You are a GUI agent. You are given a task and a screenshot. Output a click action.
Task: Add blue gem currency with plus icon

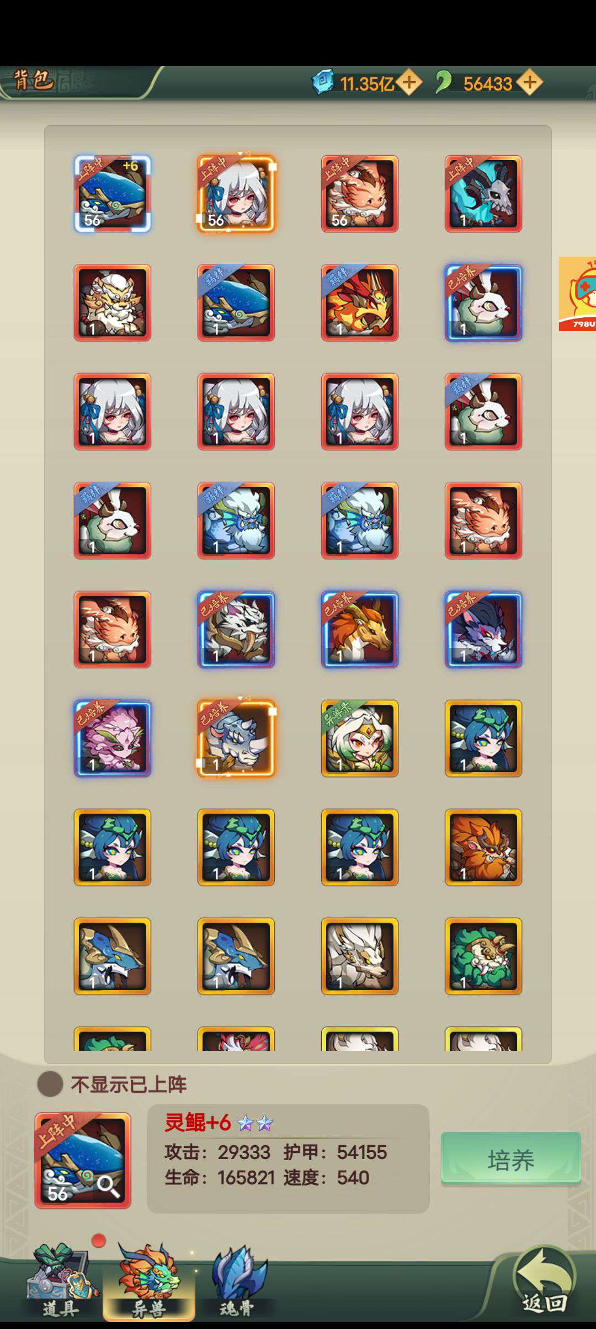tap(409, 83)
